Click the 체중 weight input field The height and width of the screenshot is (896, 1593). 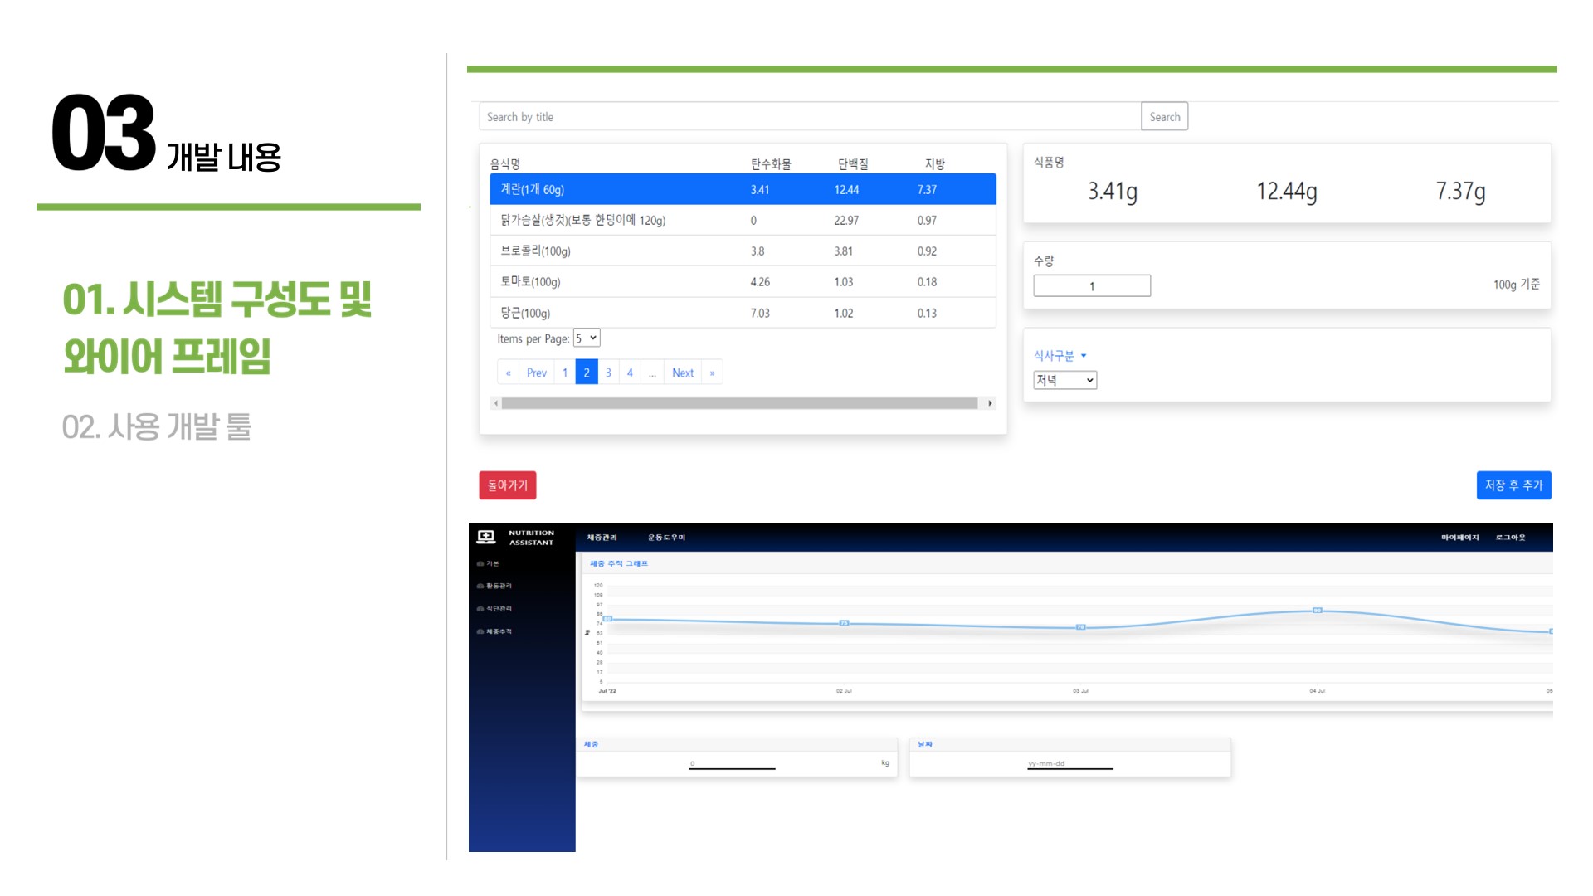pos(732,764)
